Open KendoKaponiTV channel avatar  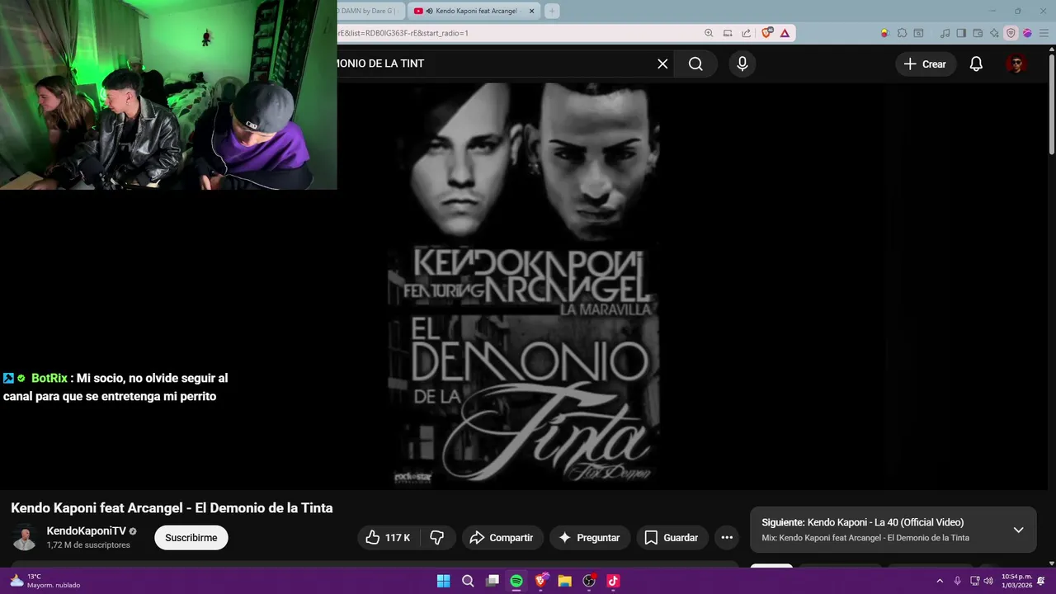25,537
